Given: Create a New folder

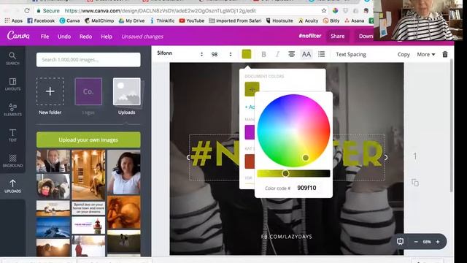Looking at the screenshot, I should 50,96.
